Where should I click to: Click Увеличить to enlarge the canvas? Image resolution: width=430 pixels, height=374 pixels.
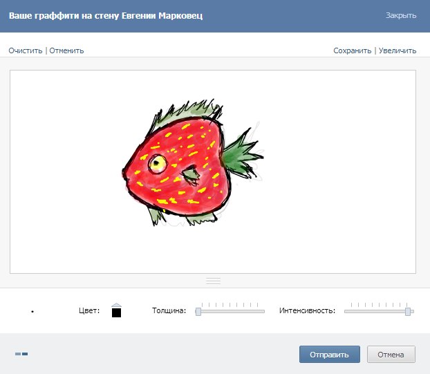pos(398,50)
